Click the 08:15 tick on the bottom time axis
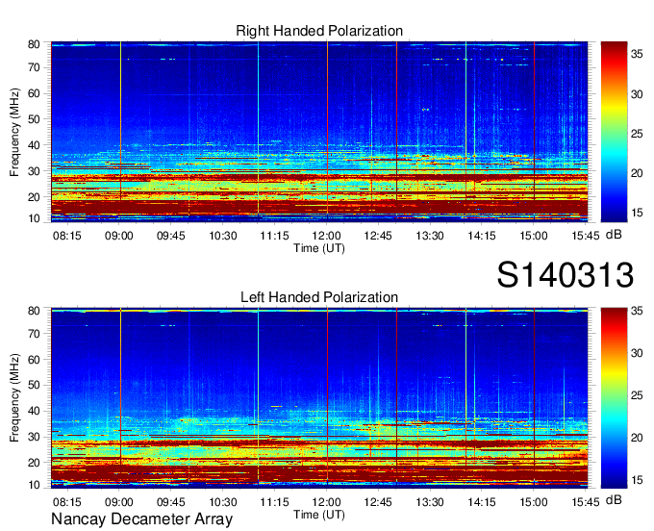 (66, 502)
